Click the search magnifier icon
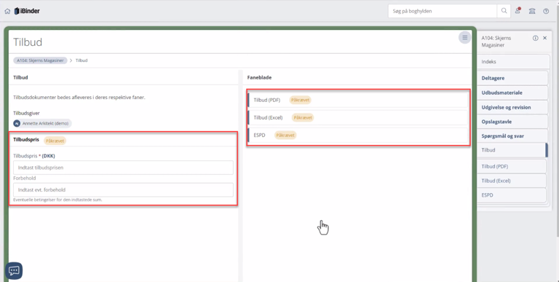559x282 pixels. point(504,11)
